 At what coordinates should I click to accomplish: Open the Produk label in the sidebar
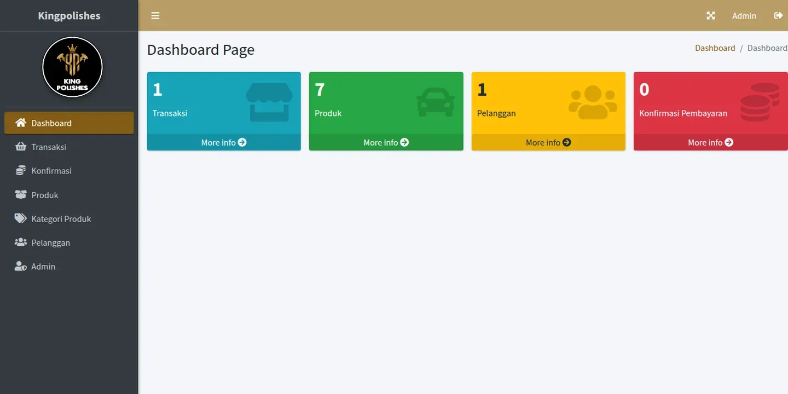pos(45,195)
